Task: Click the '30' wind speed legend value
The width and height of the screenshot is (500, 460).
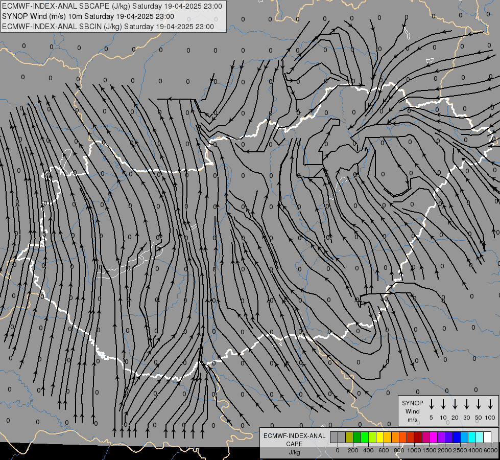Action: pos(466,418)
